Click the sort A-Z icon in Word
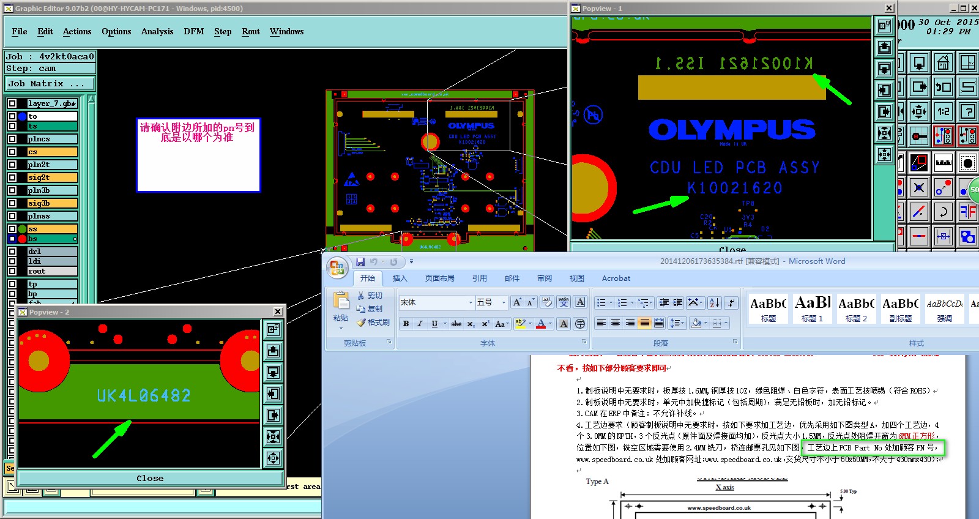 tap(714, 302)
